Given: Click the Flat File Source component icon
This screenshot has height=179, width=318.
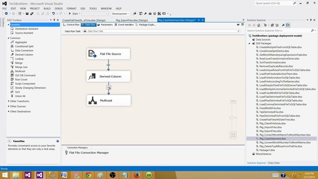Looking at the screenshot, I should coord(92,54).
